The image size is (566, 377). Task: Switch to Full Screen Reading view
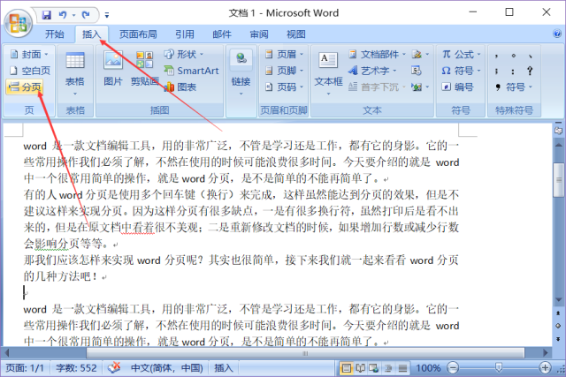click(360, 368)
